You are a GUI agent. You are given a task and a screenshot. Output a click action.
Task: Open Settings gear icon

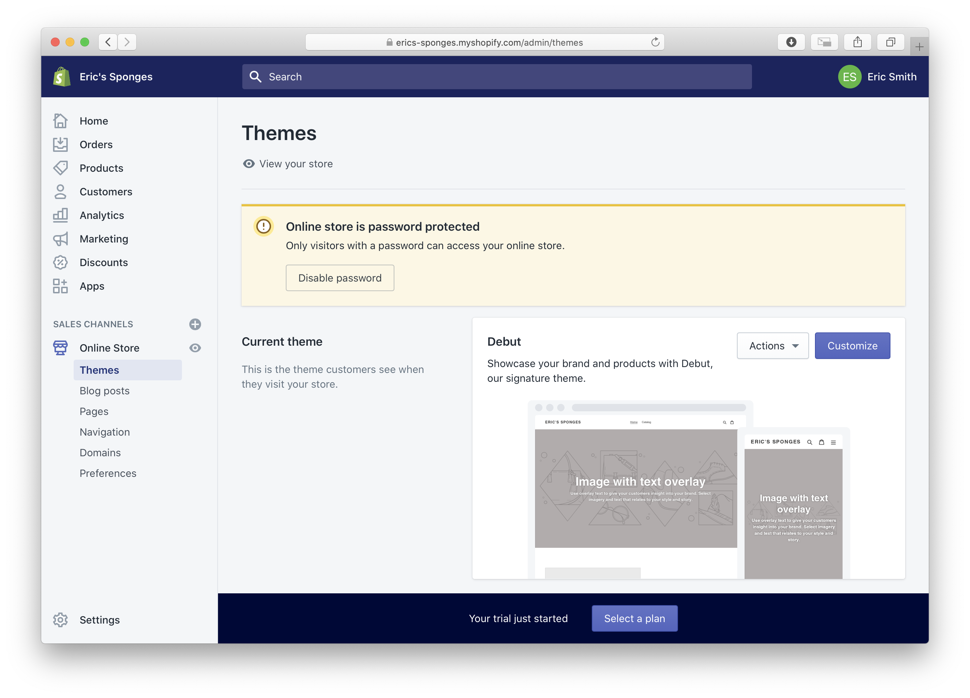[60, 620]
